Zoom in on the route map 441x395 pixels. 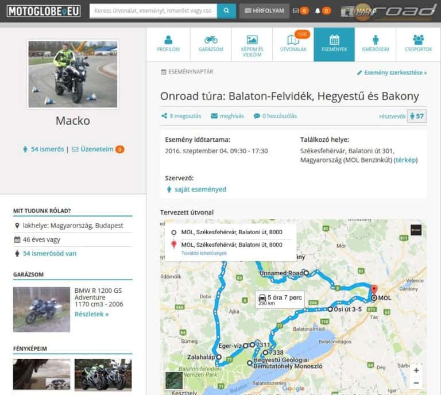[416, 370]
